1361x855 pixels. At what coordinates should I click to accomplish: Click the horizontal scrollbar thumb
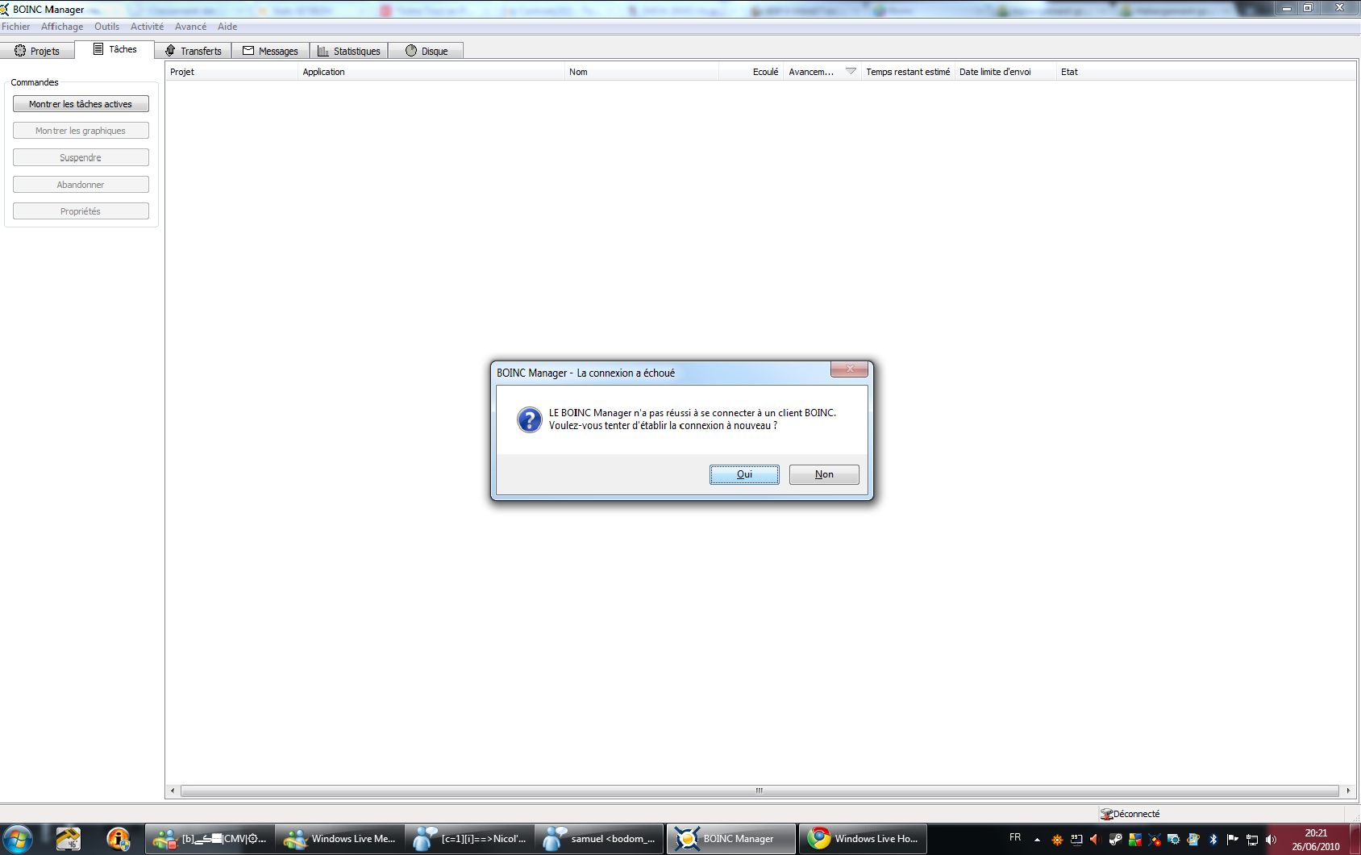(760, 790)
